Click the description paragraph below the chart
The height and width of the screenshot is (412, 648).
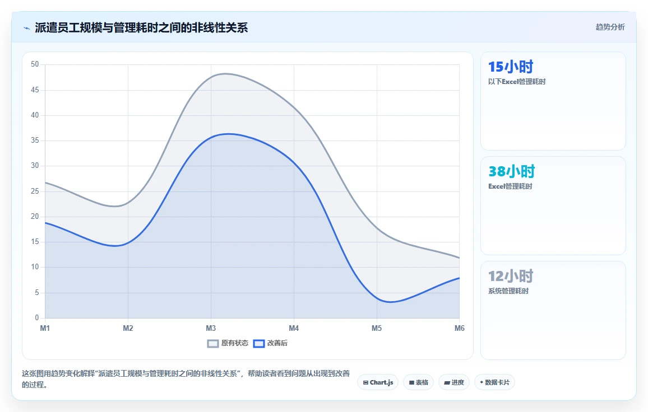[x=186, y=379]
